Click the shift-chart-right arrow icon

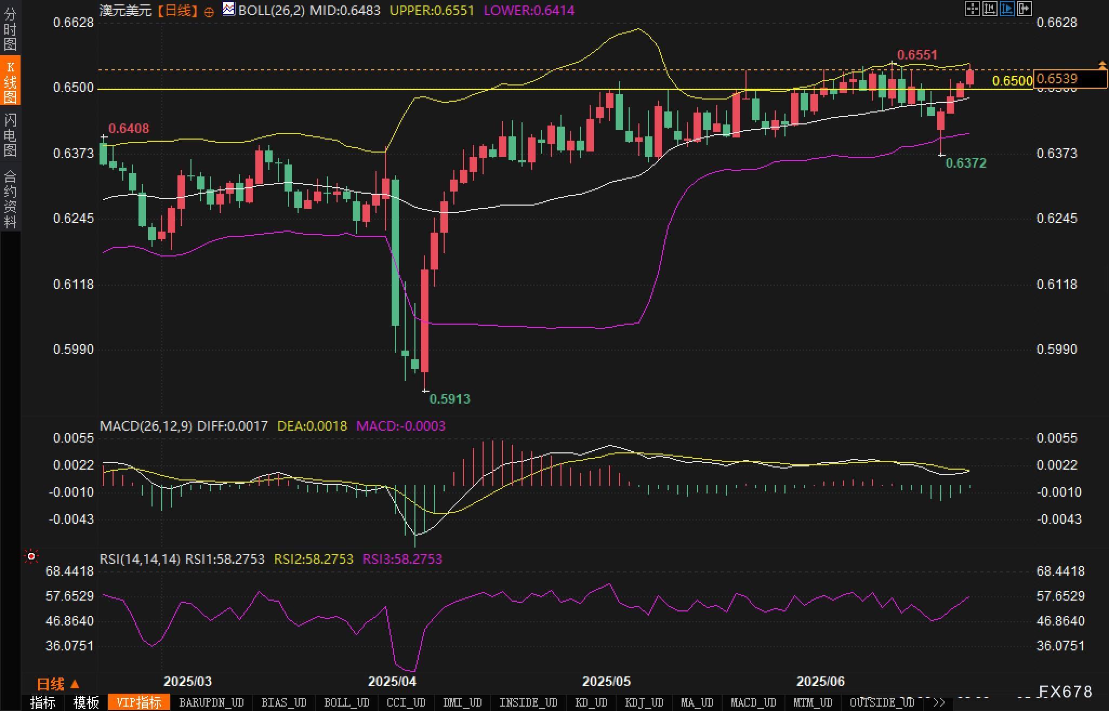(1024, 9)
